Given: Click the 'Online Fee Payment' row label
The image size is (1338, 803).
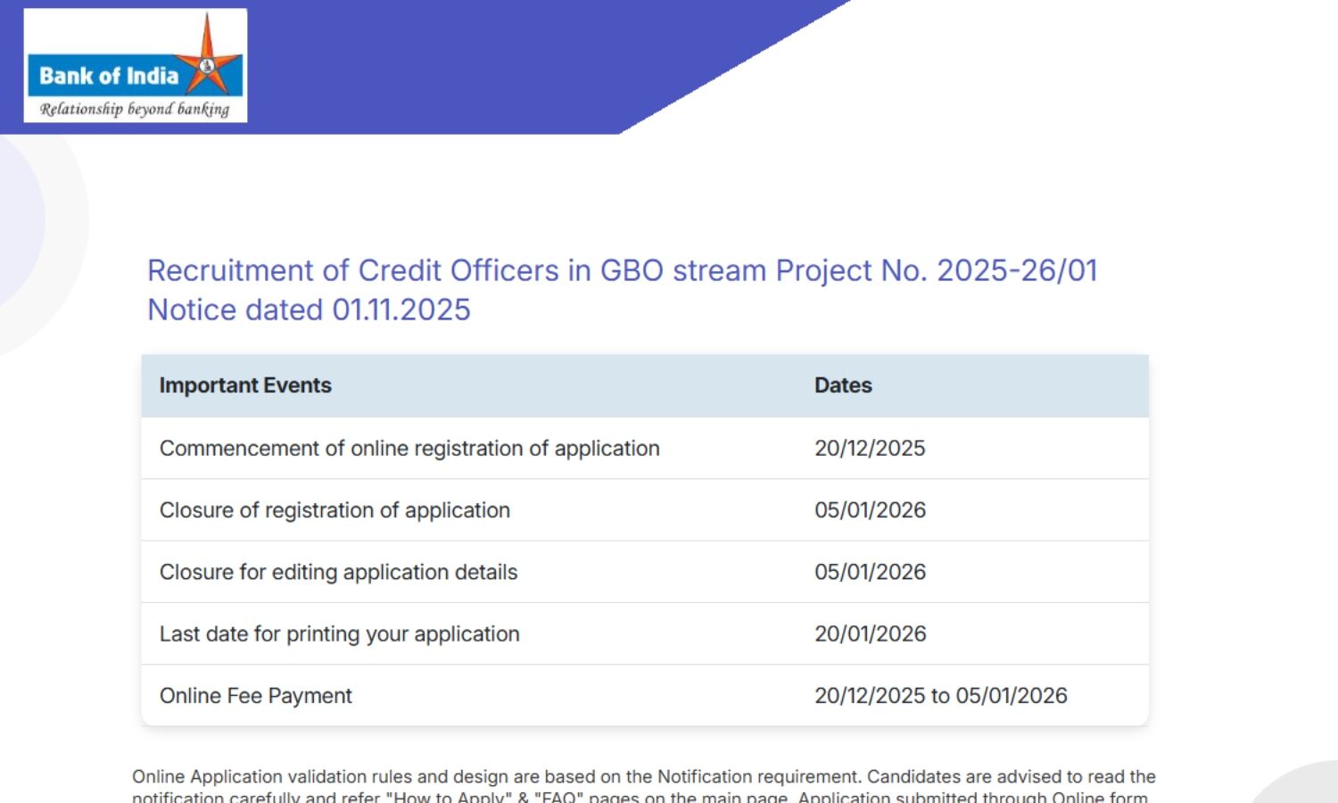Looking at the screenshot, I should tap(256, 696).
